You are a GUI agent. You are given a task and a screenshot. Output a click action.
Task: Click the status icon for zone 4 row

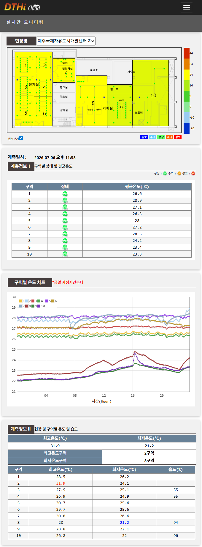pos(65,214)
